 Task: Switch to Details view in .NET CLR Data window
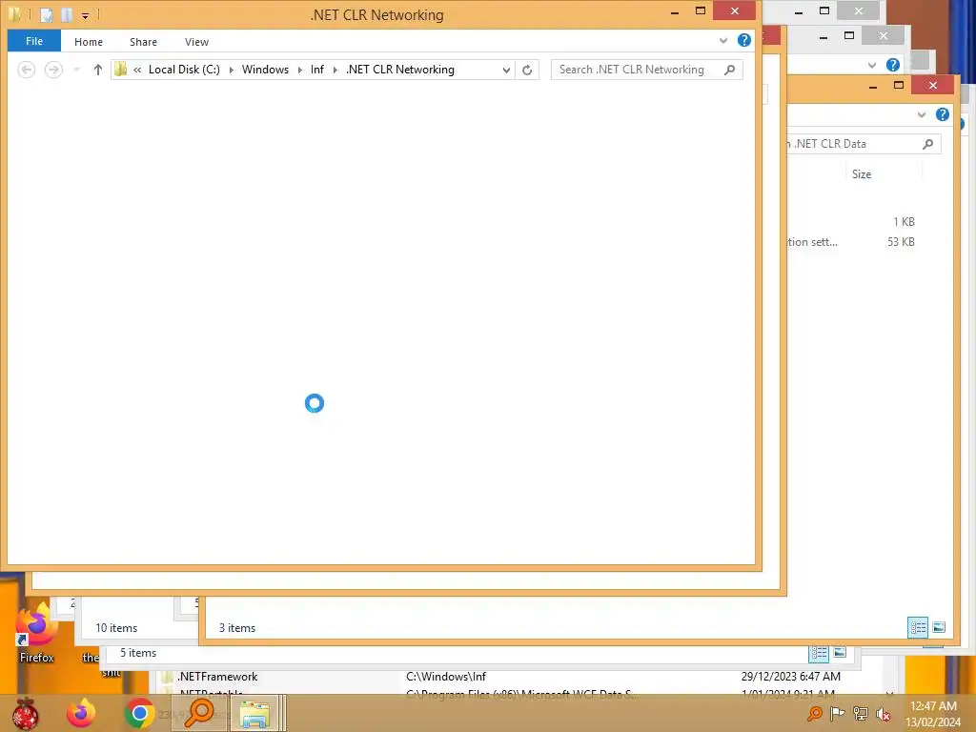(918, 627)
